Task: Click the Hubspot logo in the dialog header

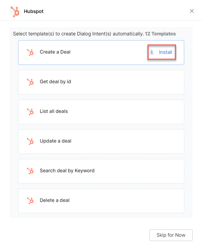Action: click(15, 11)
